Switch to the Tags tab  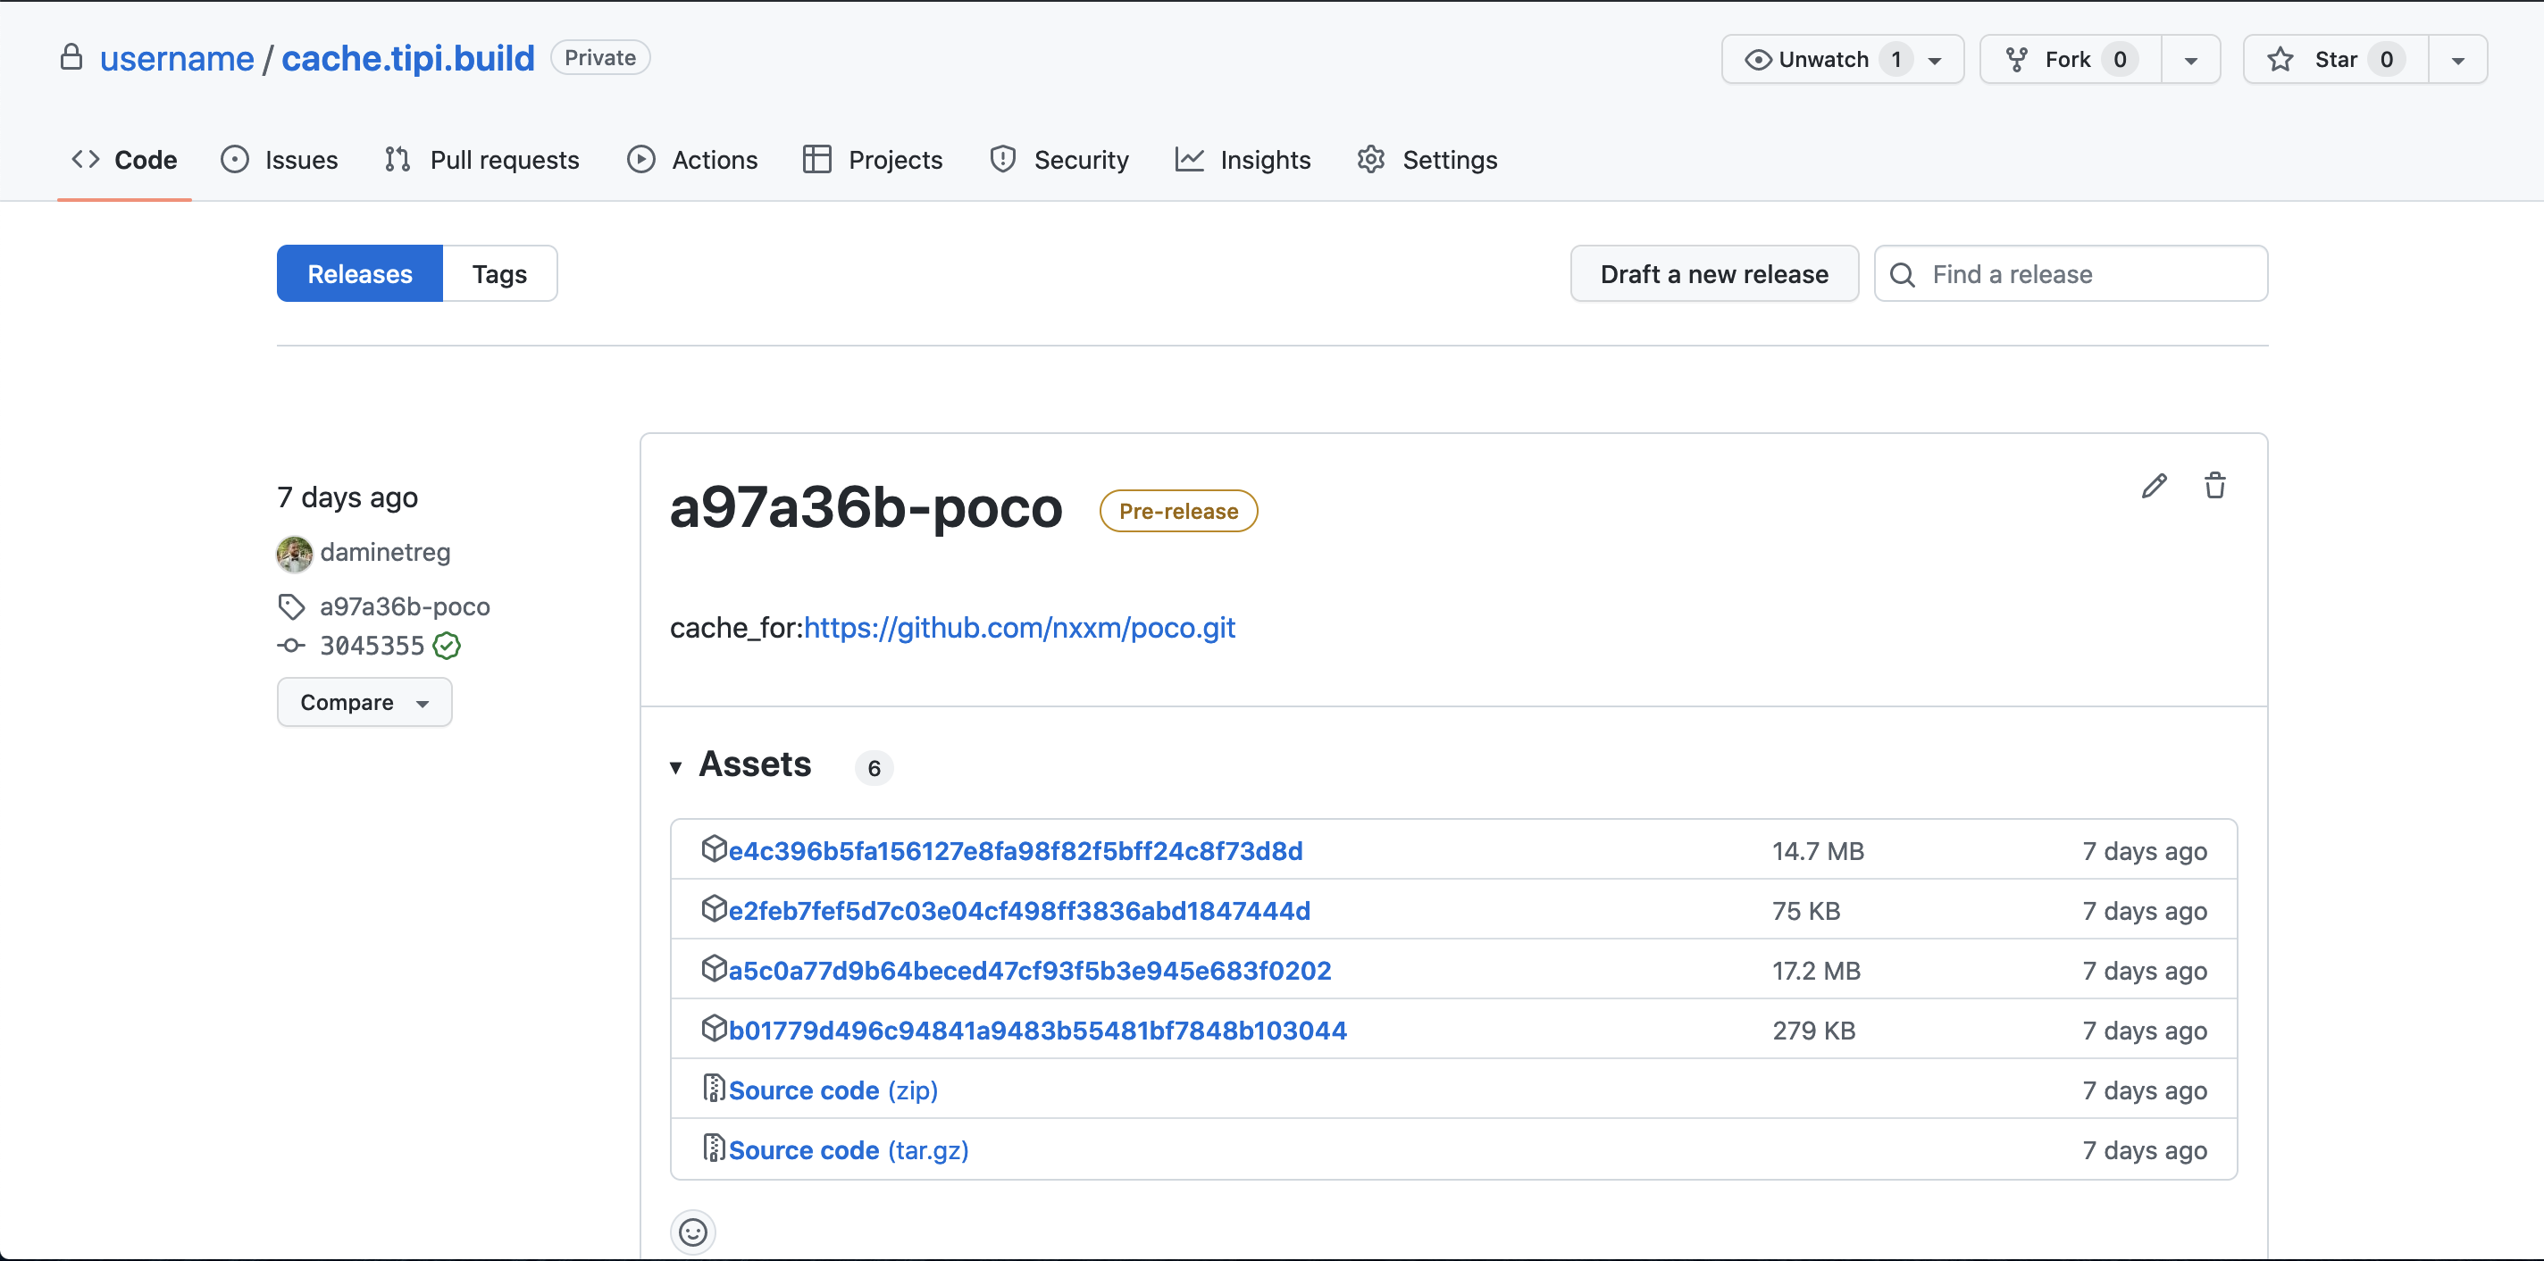click(498, 272)
